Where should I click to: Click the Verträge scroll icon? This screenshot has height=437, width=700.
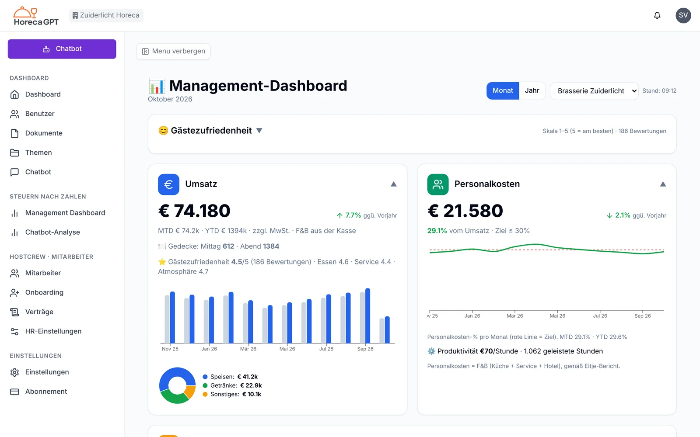click(14, 312)
